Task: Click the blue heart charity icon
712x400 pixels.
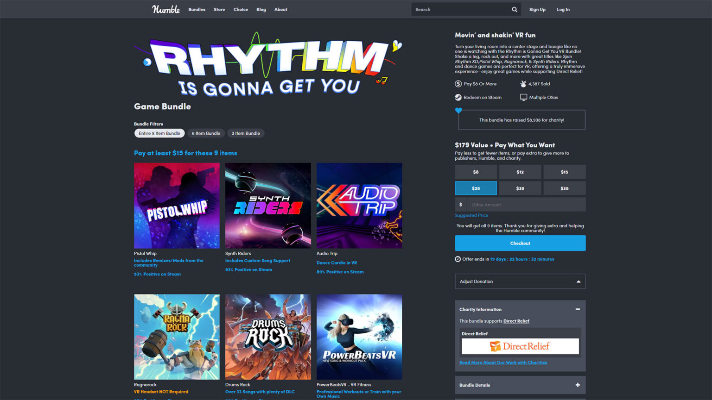Action: 458,111
